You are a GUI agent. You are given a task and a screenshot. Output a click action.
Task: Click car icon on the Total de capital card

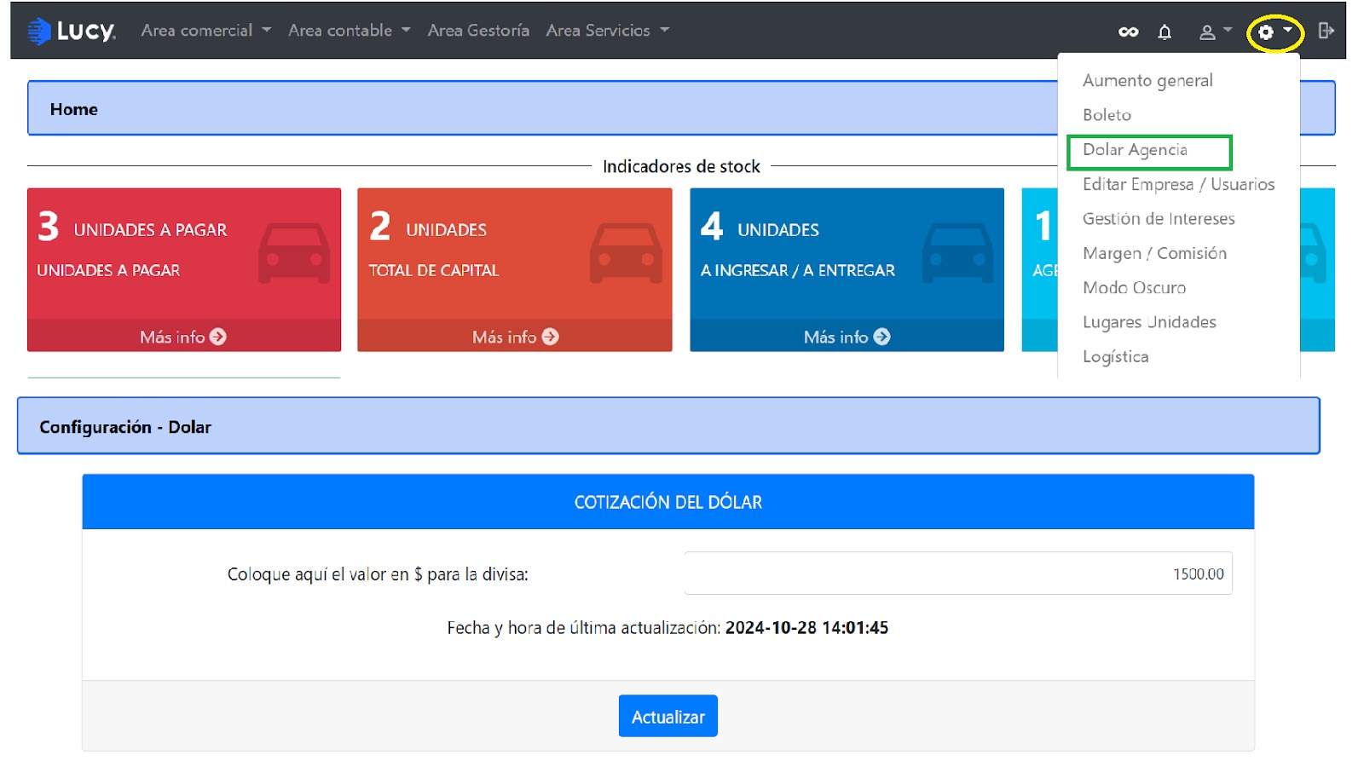(x=626, y=253)
